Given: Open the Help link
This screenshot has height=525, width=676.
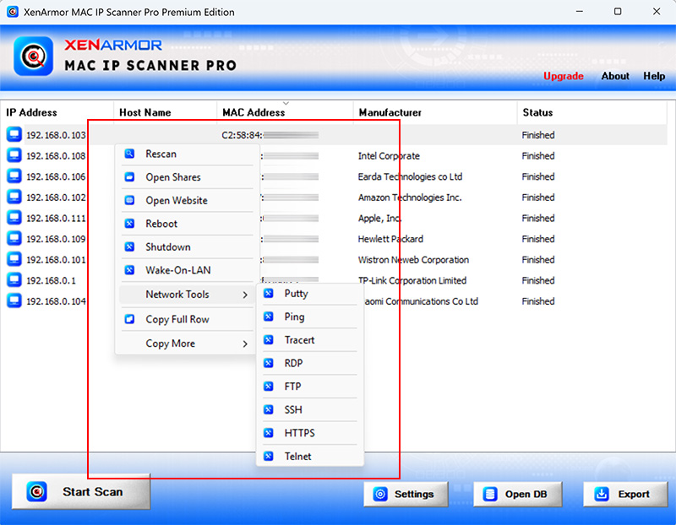Looking at the screenshot, I should [x=654, y=76].
